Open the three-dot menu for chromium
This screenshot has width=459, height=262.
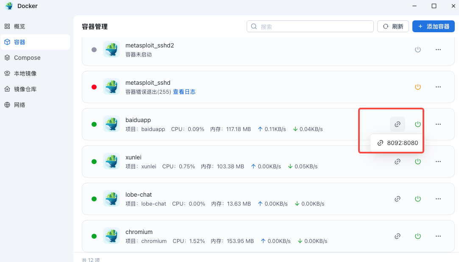click(438, 236)
